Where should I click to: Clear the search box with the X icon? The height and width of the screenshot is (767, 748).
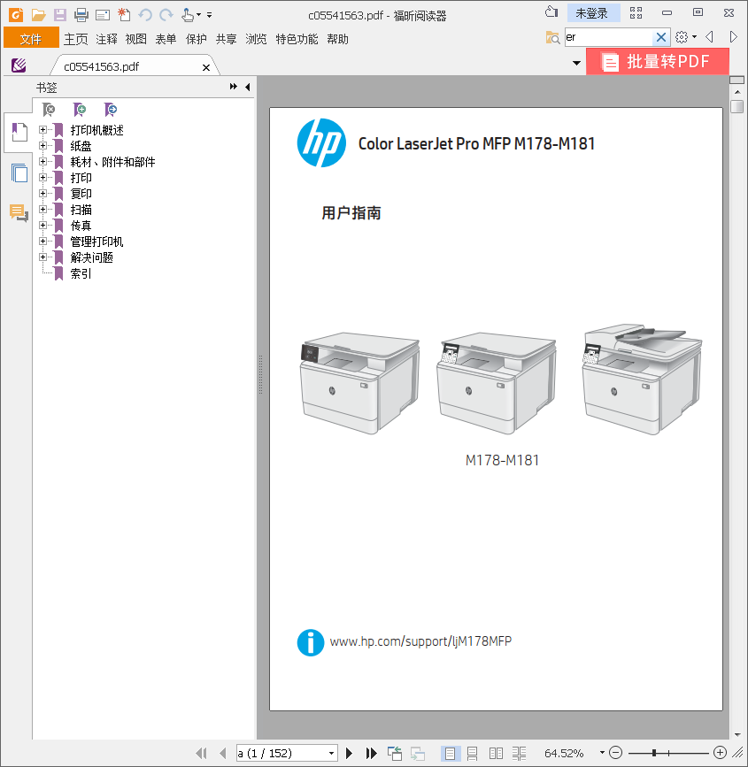pos(661,37)
